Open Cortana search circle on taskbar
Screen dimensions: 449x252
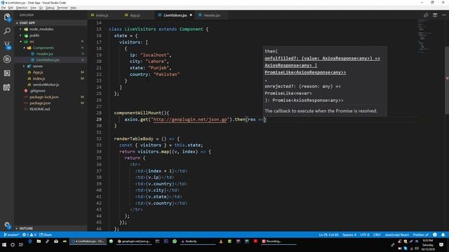pyautogui.click(x=13, y=245)
